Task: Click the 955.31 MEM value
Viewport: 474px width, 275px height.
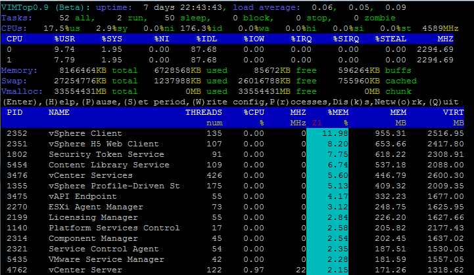Action: tap(391, 133)
